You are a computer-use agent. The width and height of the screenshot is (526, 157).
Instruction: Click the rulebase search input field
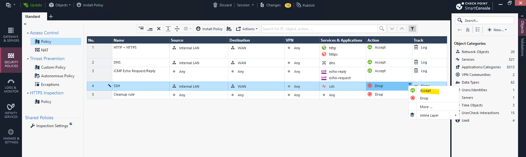(x=319, y=29)
